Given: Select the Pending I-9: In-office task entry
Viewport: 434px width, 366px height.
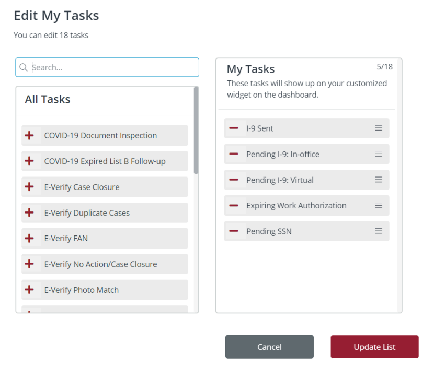Looking at the screenshot, I should (x=306, y=154).
